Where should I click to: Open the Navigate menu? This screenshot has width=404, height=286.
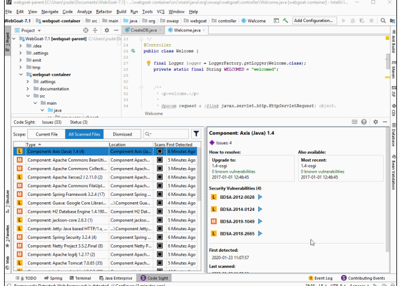[50, 12]
